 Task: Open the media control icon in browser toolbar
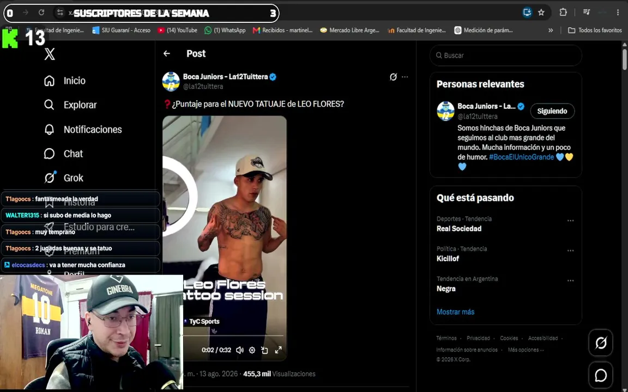(587, 13)
